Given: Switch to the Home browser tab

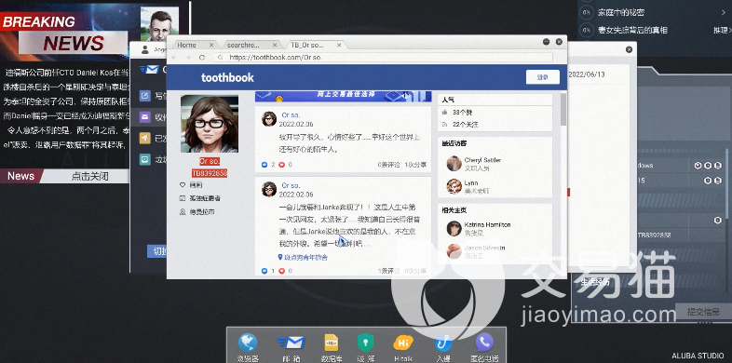Looking at the screenshot, I should pyautogui.click(x=187, y=45).
